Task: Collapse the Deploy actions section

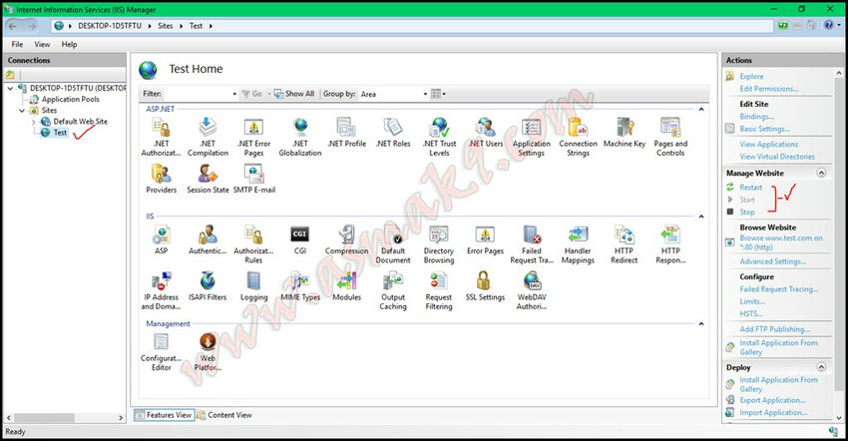Action: coord(821,367)
